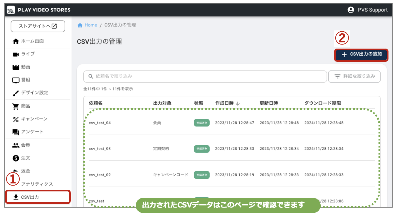
Task: Click the PLAY VIDEO STORES logo icon
Action: (x=11, y=10)
